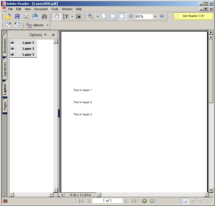Open the Options dropdown in Layers panel
215x206 pixels.
(38, 35)
